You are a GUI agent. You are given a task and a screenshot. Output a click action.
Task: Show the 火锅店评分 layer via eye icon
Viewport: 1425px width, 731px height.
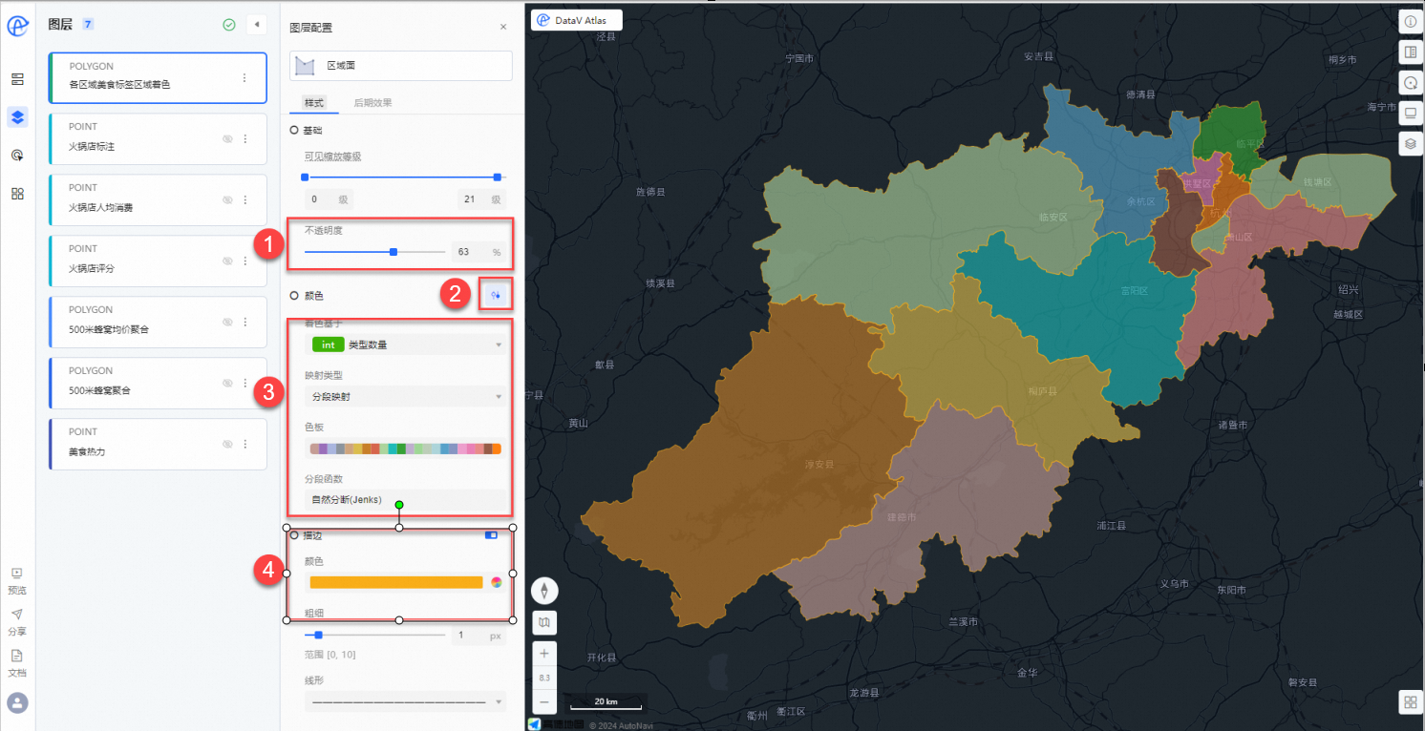tap(227, 261)
